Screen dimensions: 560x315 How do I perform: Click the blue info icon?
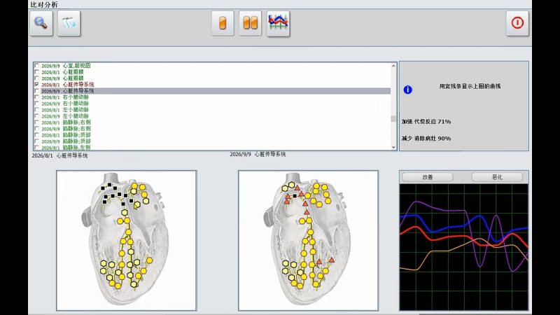pyautogui.click(x=407, y=90)
